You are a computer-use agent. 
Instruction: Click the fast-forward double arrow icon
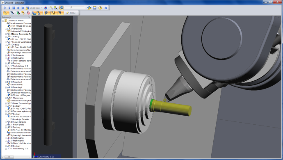coord(23,8)
